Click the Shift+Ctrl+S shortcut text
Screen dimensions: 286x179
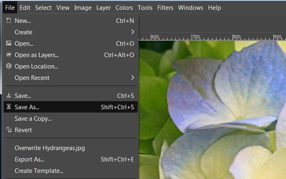click(x=117, y=107)
